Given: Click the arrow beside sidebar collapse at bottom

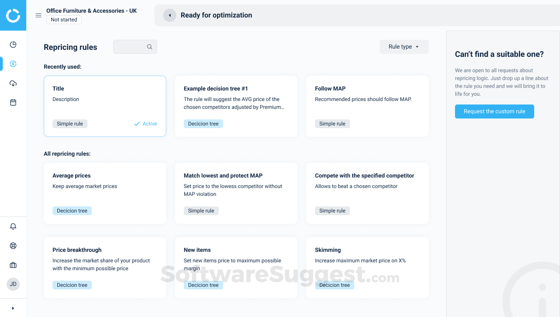Looking at the screenshot, I should [13, 307].
